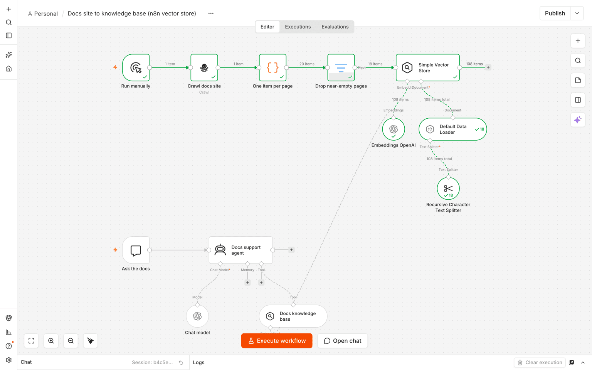Select the Ask the docs chat trigger
This screenshot has width=592, height=370.
point(136,250)
